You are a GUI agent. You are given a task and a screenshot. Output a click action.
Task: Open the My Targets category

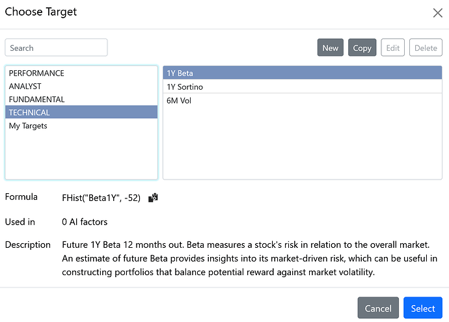28,126
